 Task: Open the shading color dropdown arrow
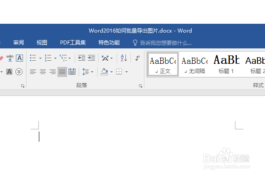coord(112,72)
